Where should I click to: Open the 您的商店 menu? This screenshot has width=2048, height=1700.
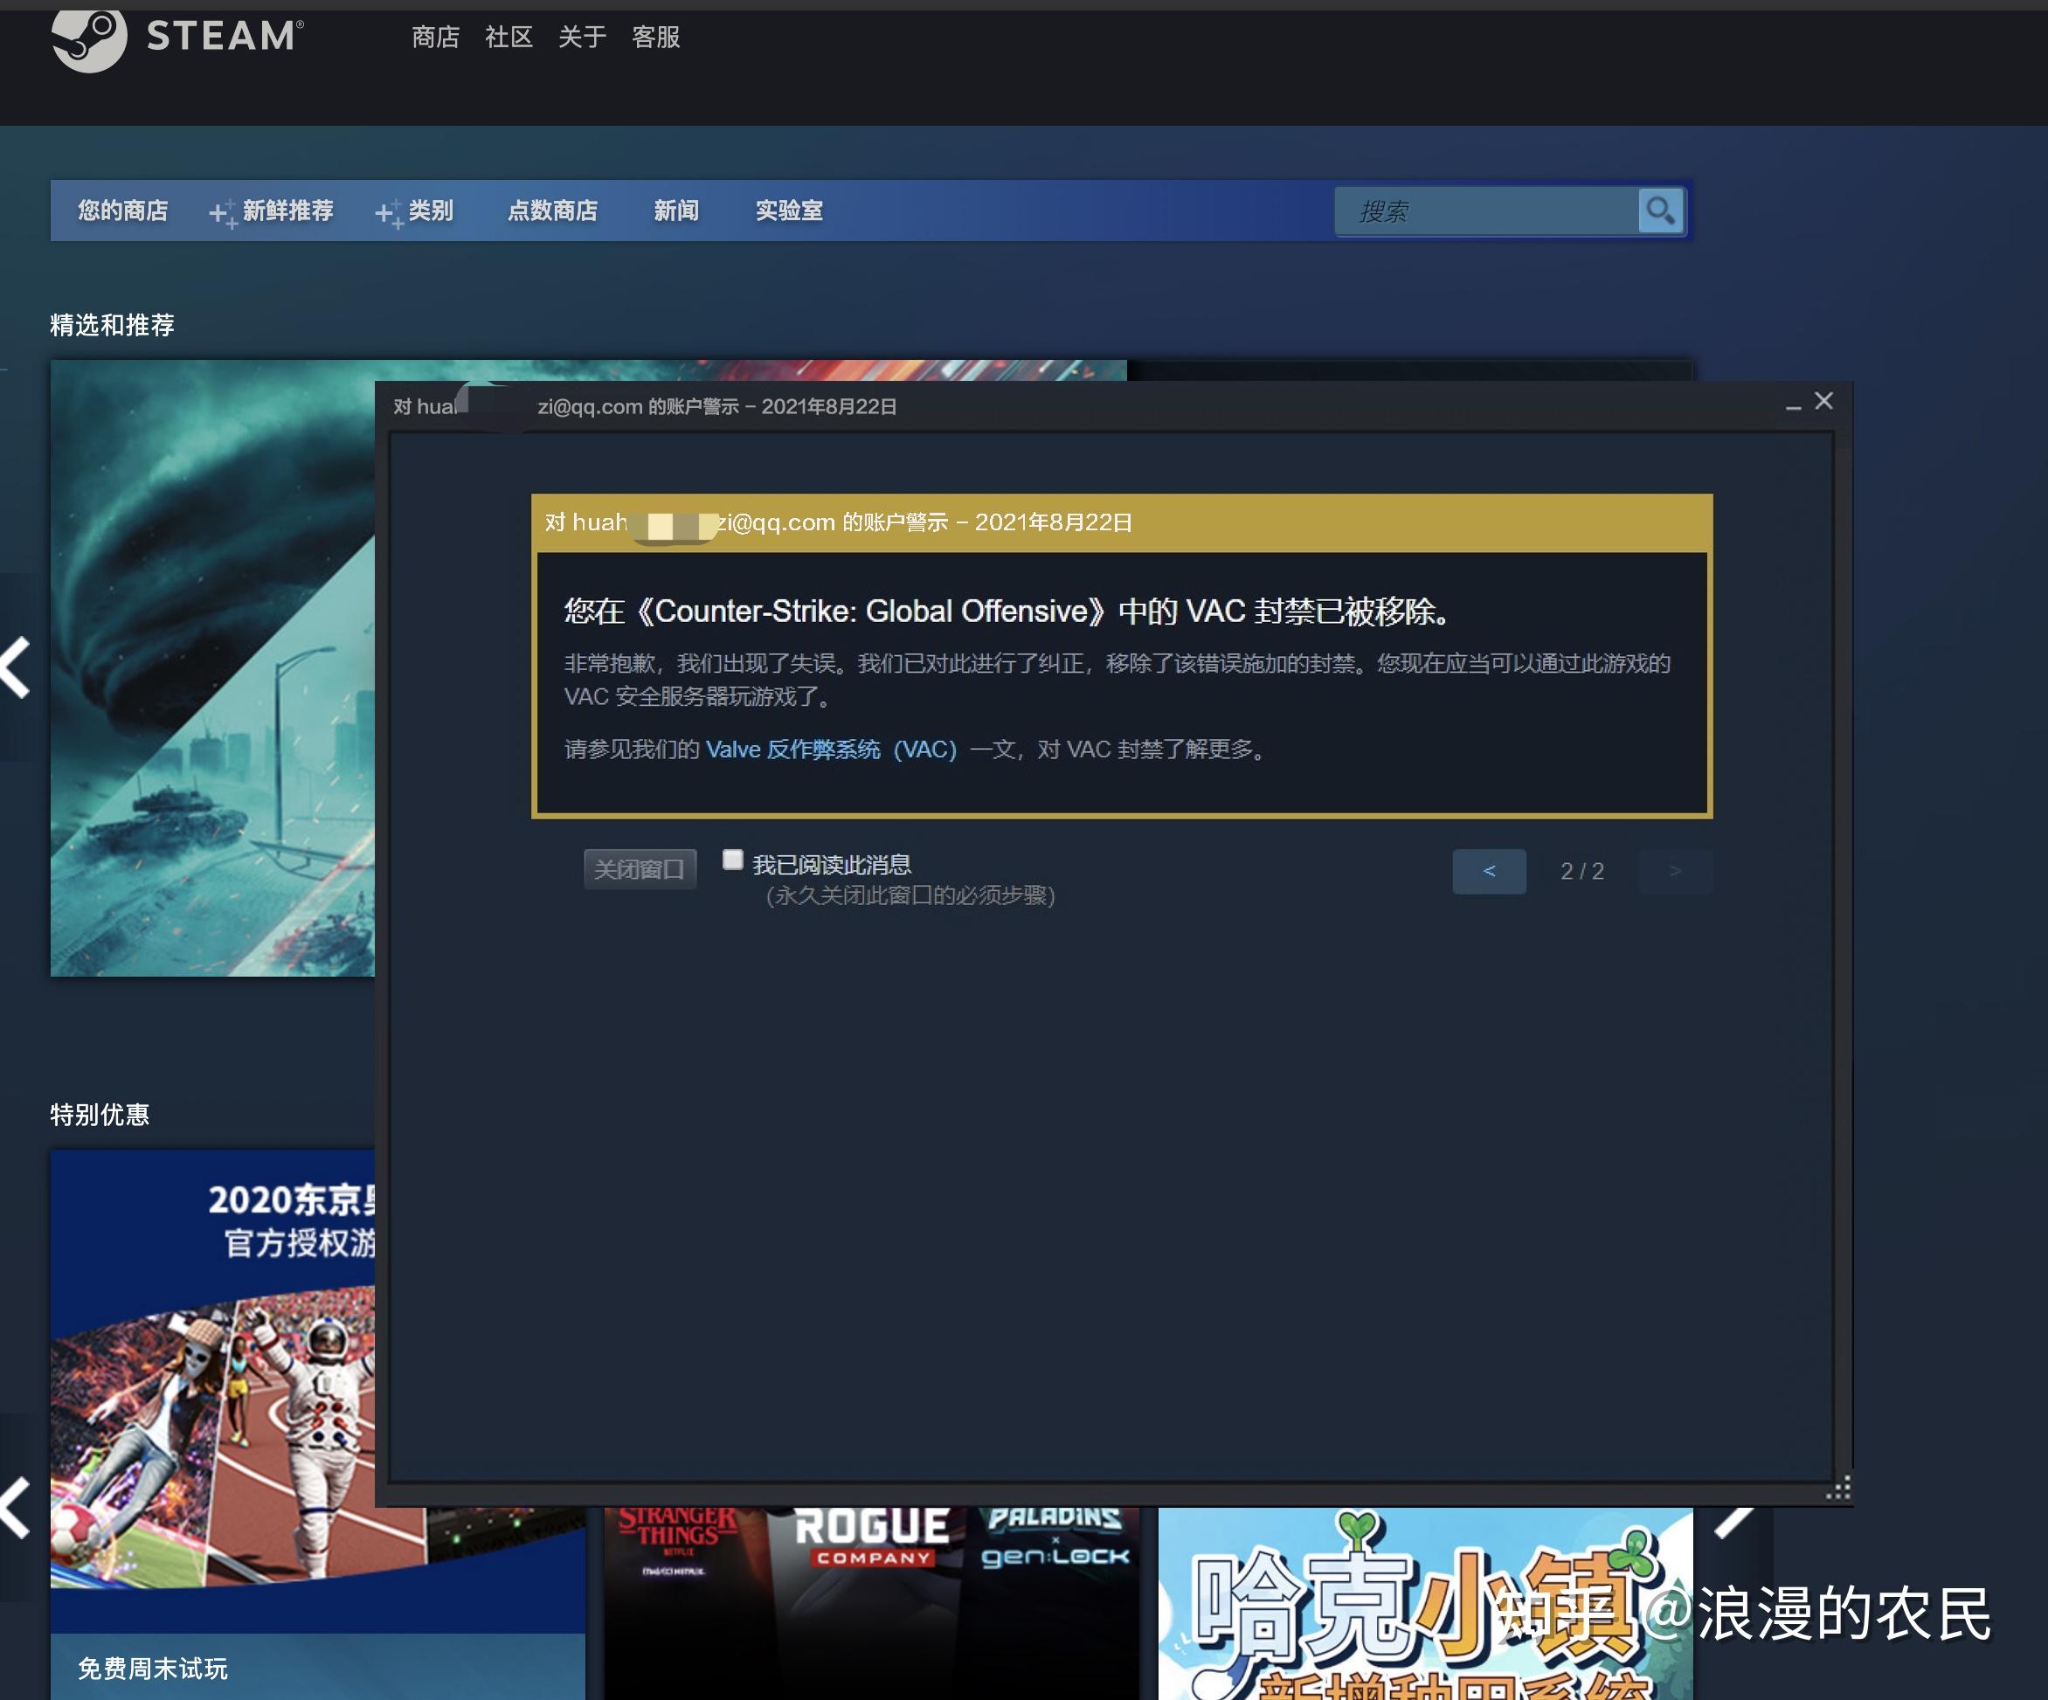[x=123, y=211]
